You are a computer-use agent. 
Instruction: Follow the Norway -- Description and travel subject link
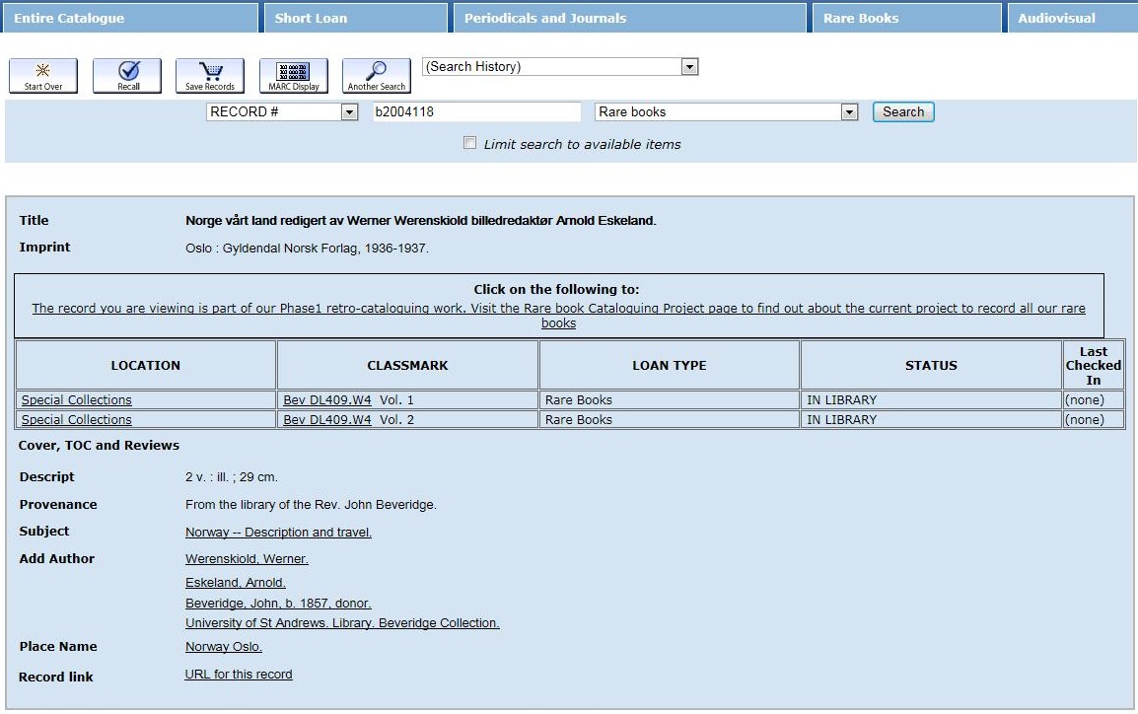point(278,532)
